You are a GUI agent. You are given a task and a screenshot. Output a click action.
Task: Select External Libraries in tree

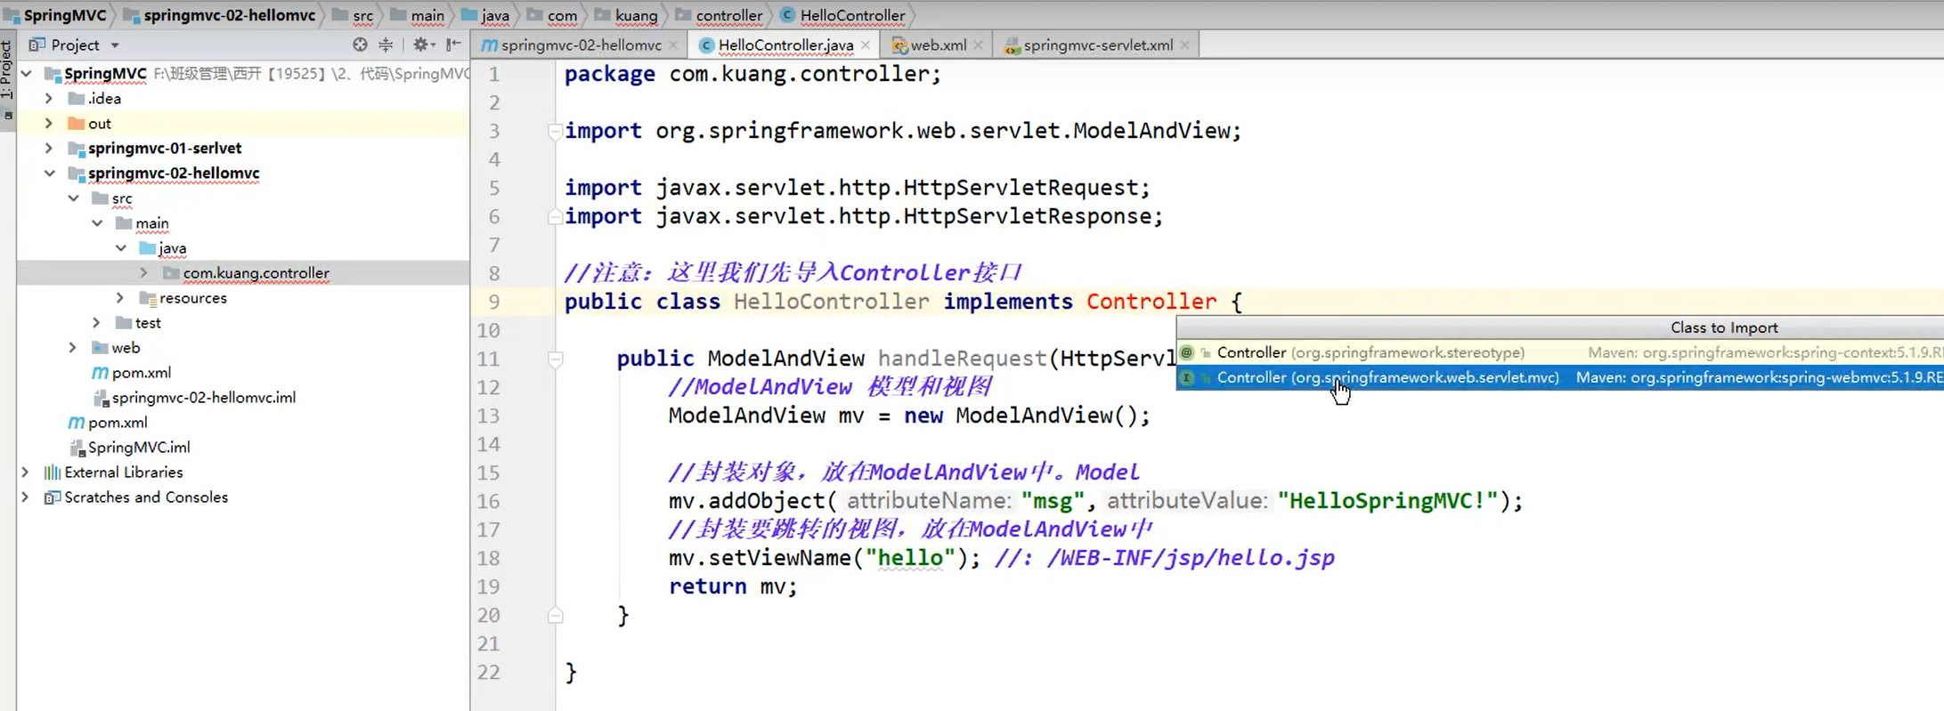(124, 473)
